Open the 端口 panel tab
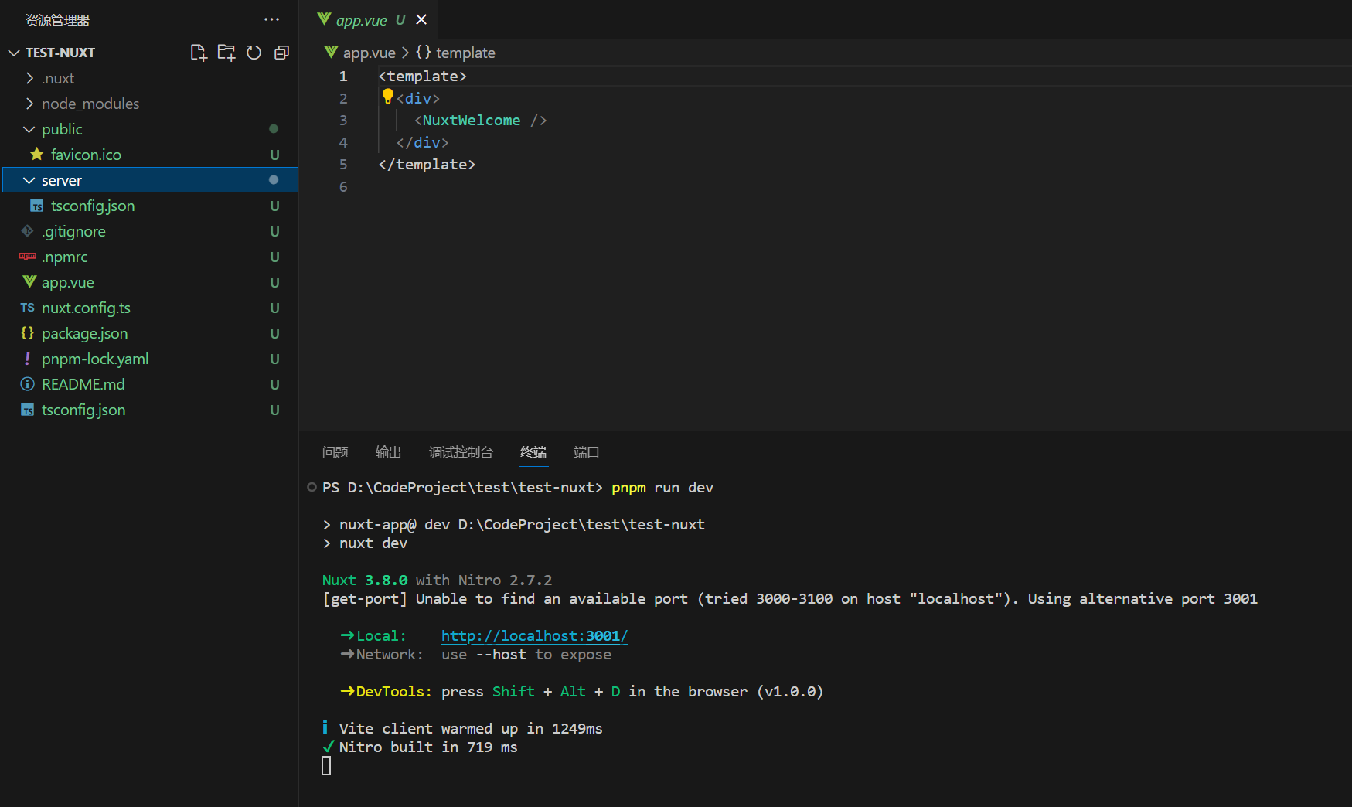 587,452
